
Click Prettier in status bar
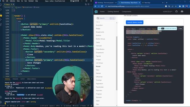coord(83,106)
